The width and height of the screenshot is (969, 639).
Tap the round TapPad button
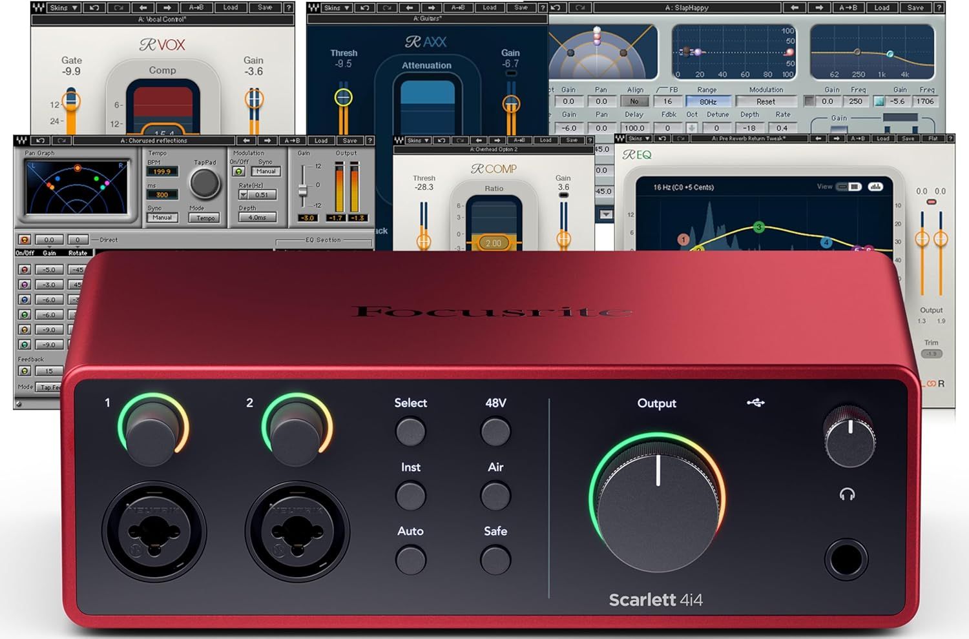[205, 184]
